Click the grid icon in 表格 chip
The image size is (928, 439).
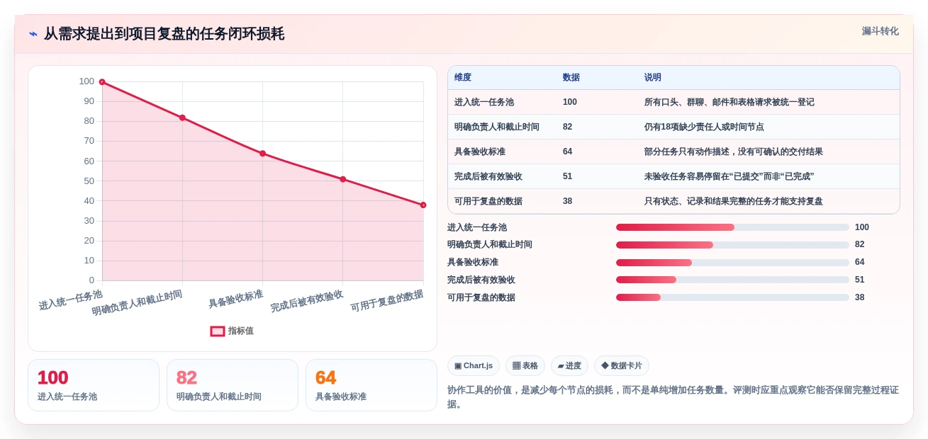point(516,366)
